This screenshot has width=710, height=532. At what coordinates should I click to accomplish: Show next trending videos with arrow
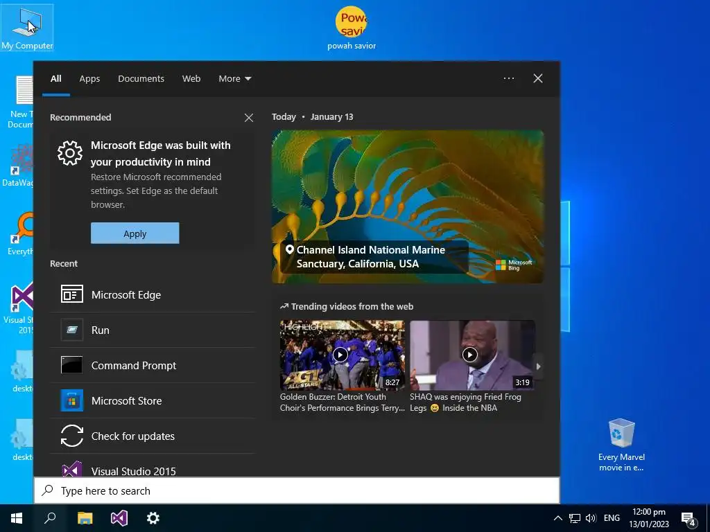click(x=538, y=366)
